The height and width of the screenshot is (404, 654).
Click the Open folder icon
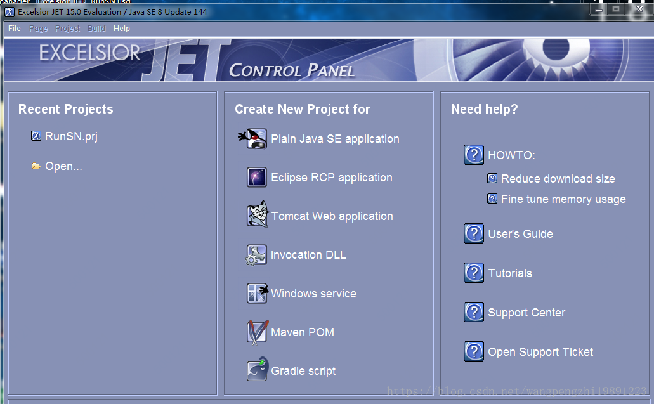[36, 166]
